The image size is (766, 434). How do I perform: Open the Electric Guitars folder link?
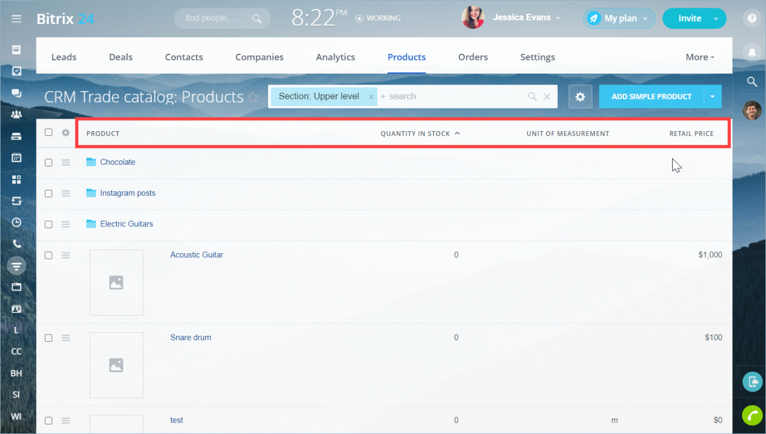click(x=126, y=224)
